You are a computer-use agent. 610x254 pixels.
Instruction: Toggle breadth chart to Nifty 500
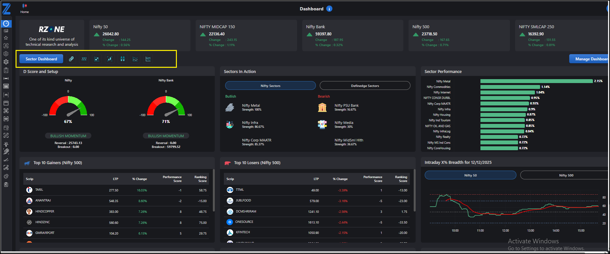coord(566,175)
